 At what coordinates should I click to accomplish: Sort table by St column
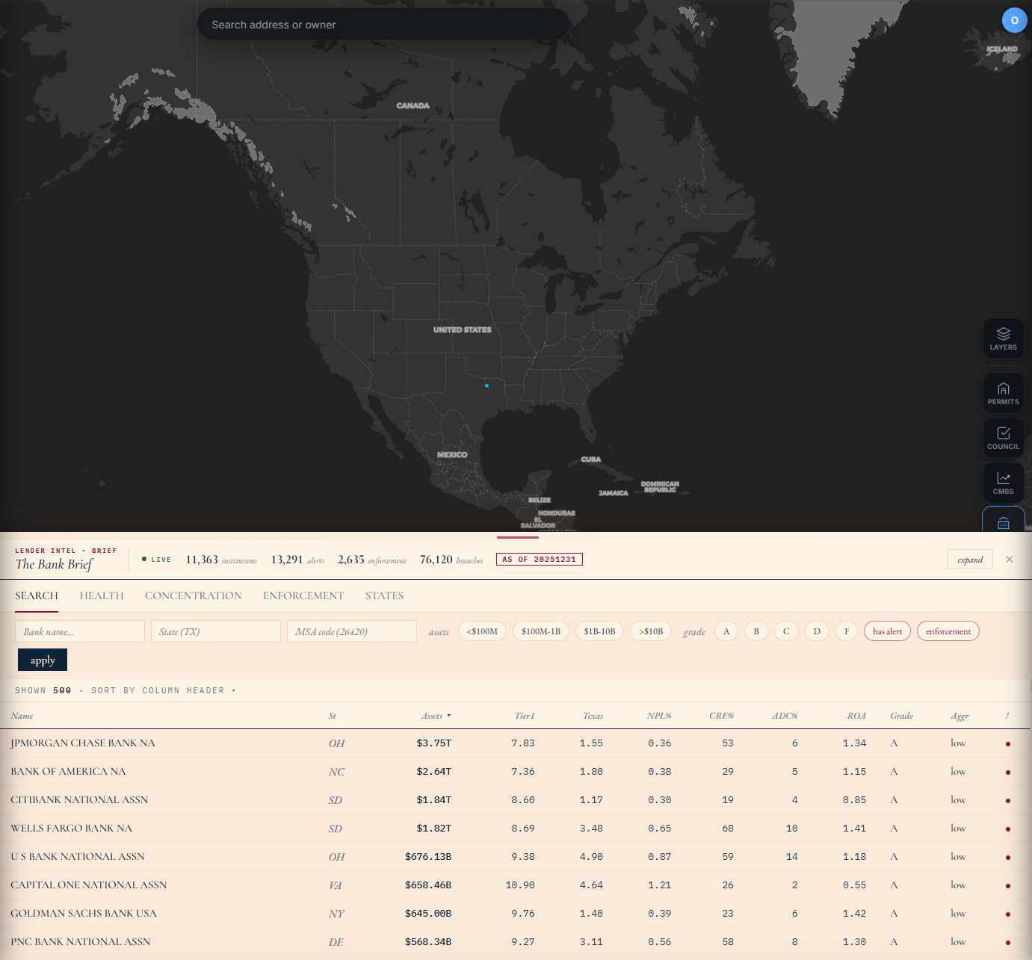[x=332, y=716]
